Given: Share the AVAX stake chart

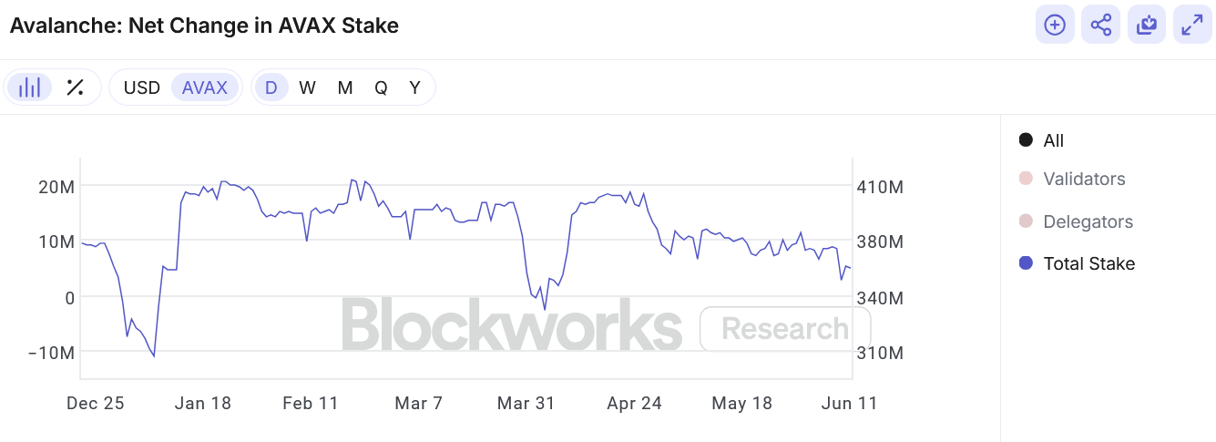Looking at the screenshot, I should tap(1100, 25).
